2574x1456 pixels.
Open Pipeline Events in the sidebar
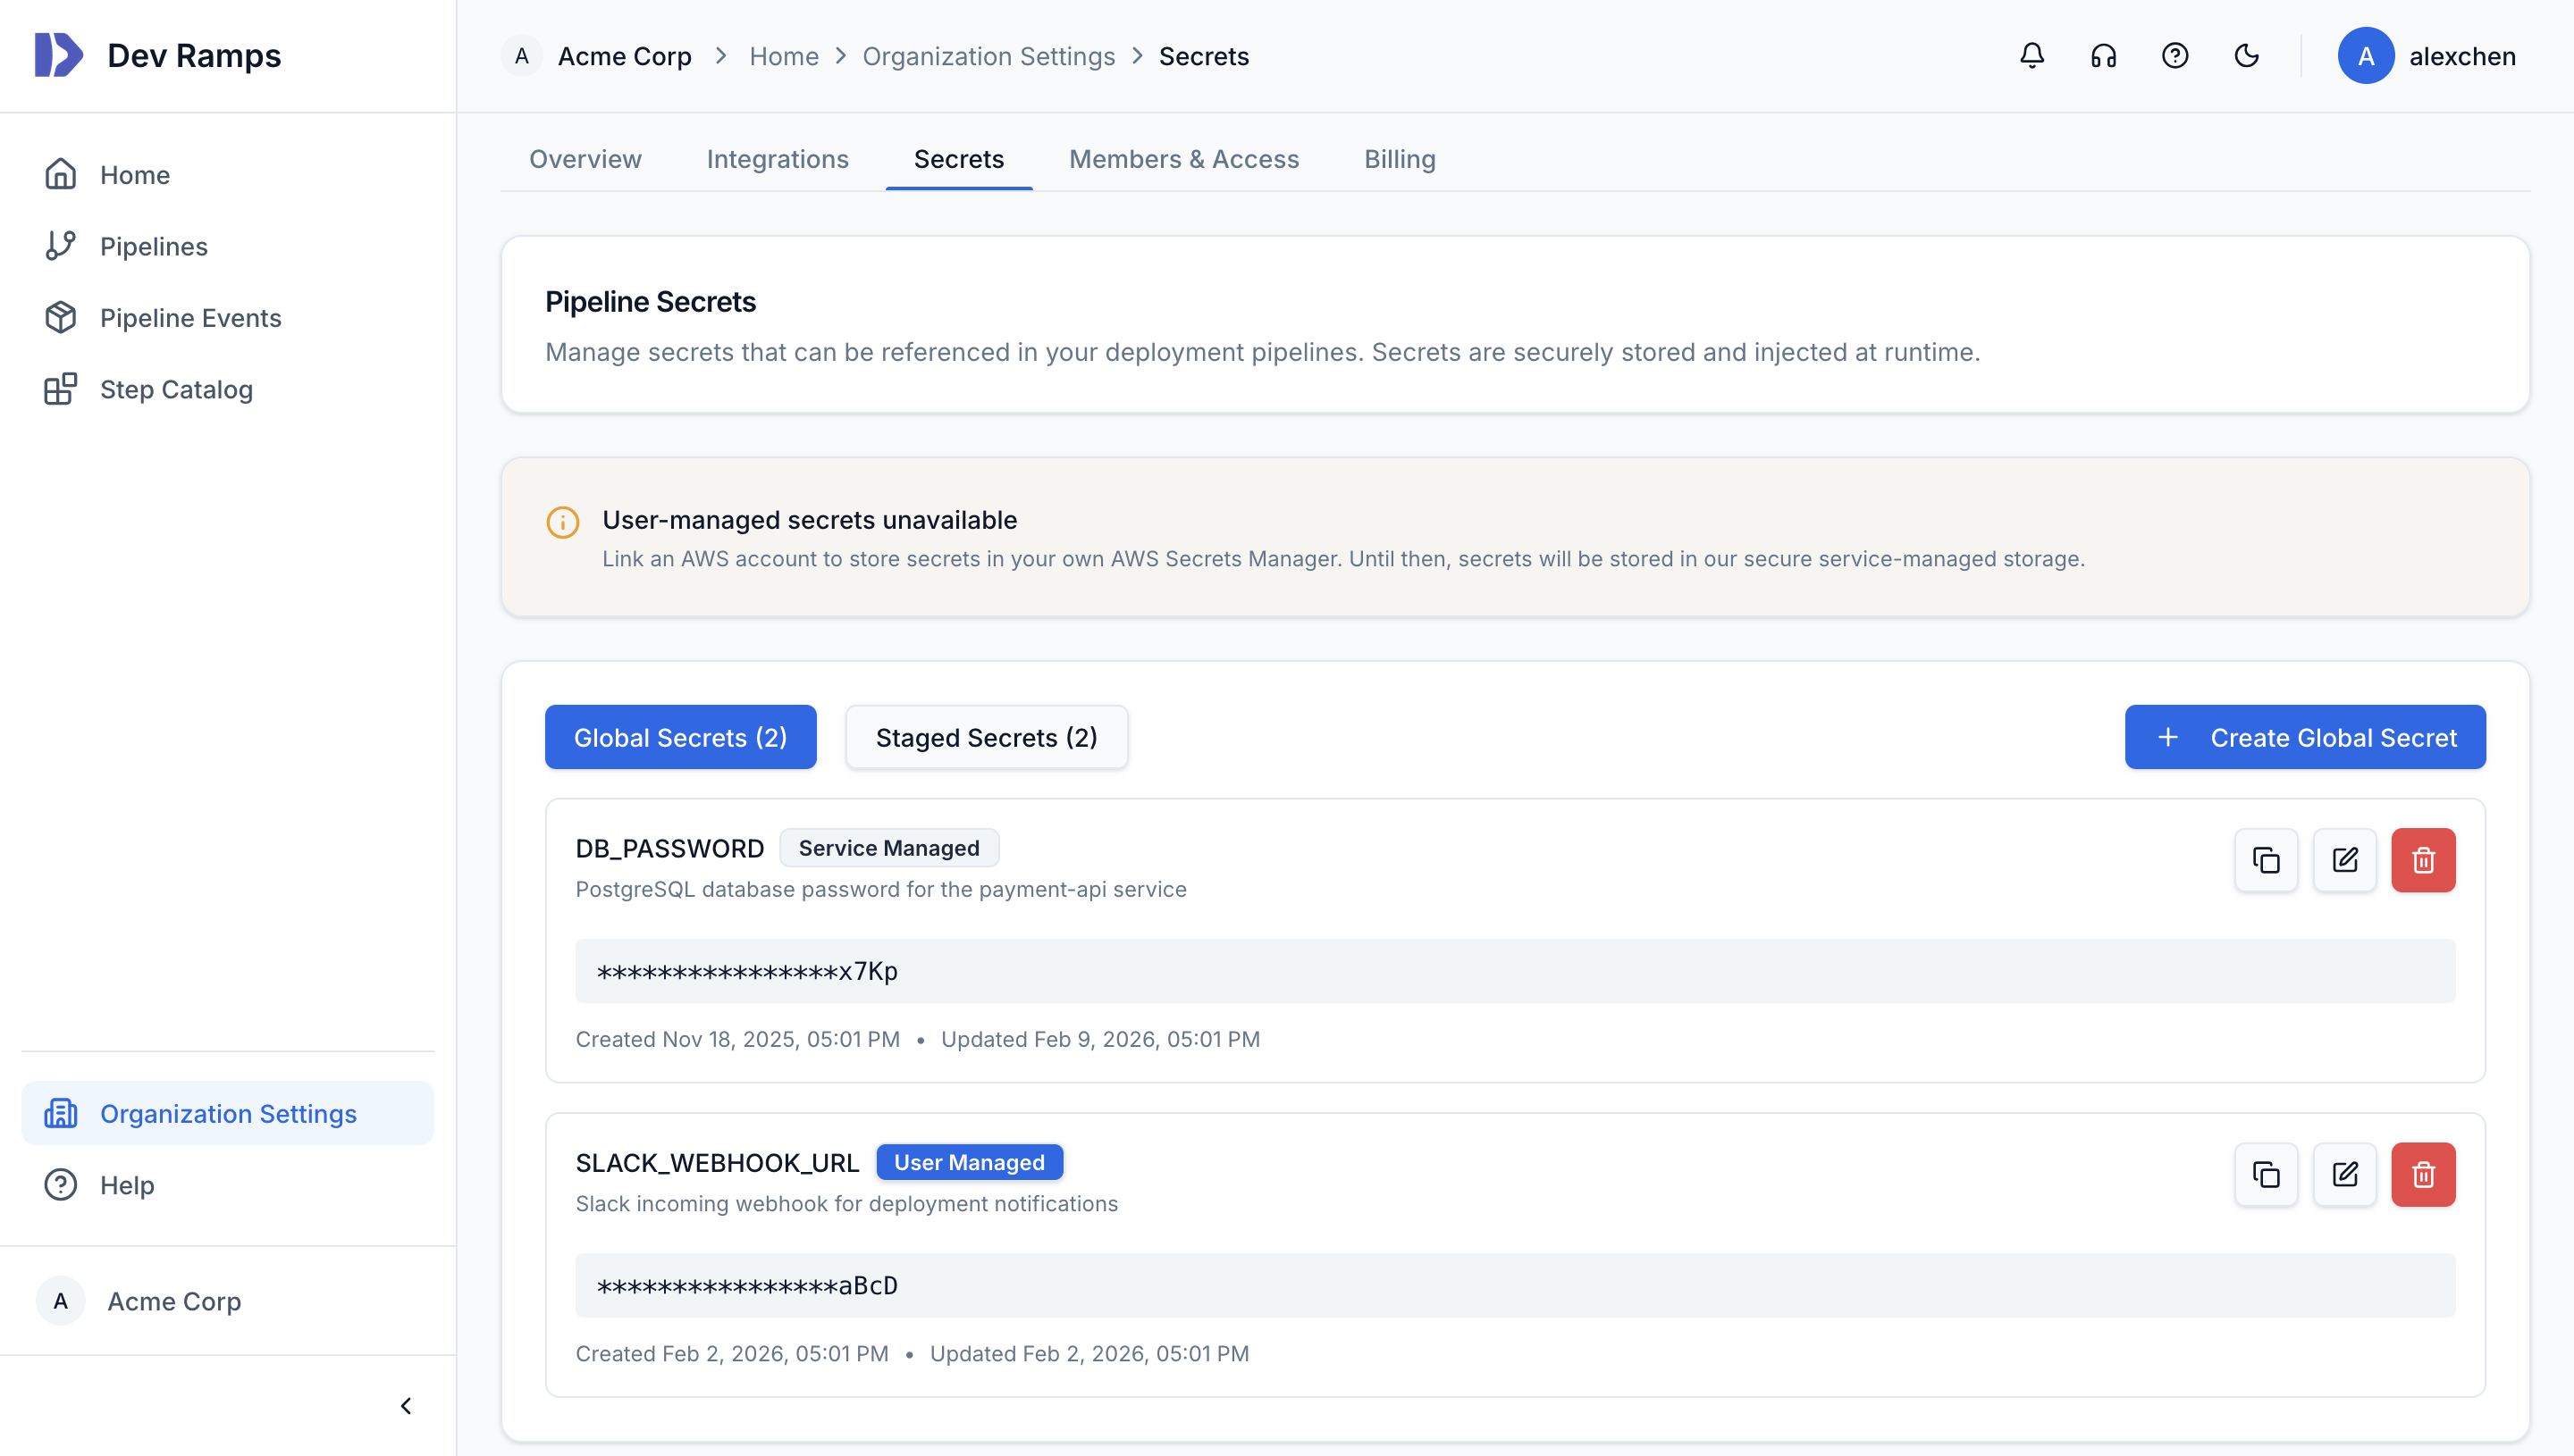pyautogui.click(x=190, y=318)
